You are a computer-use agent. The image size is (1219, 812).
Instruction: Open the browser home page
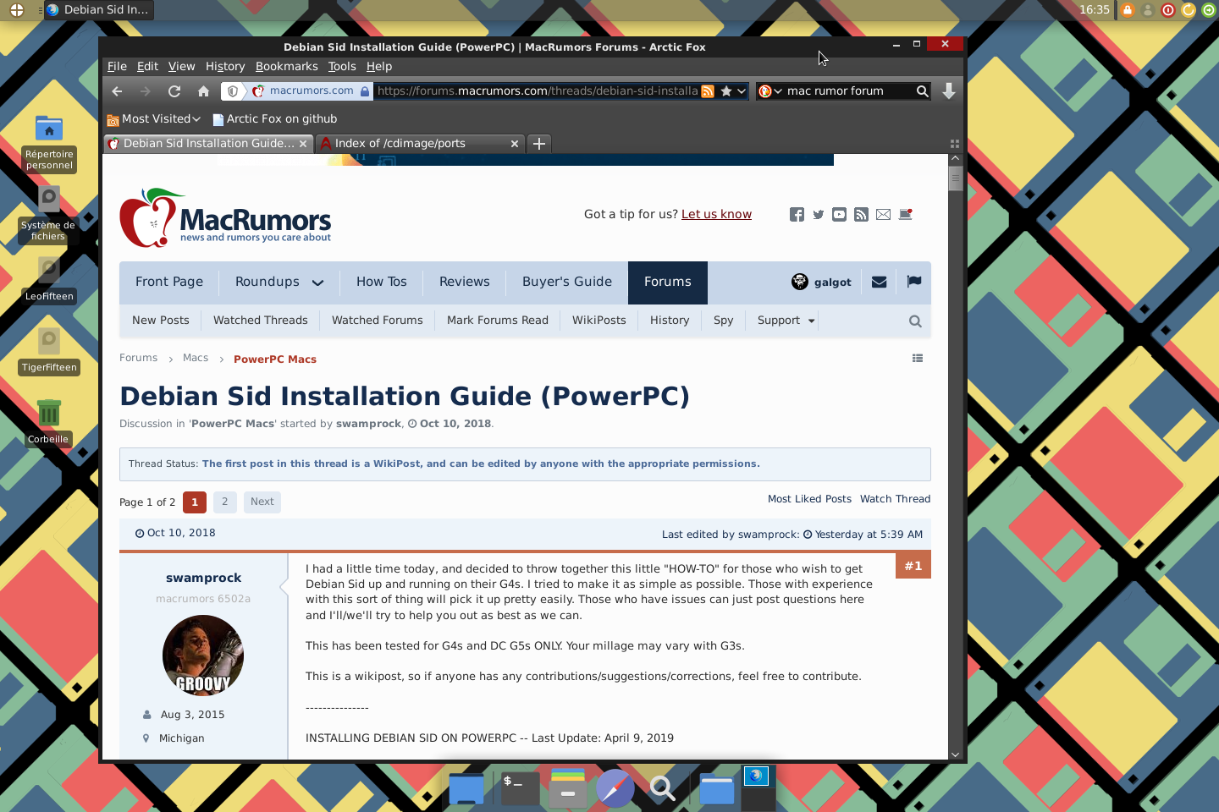point(203,91)
